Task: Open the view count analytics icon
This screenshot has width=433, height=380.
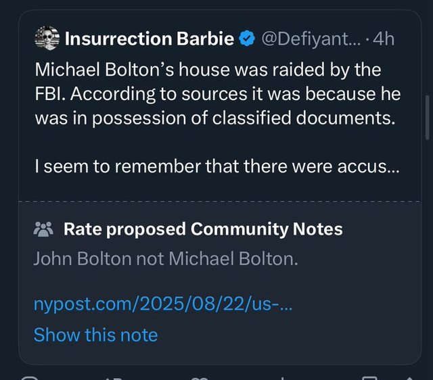Action: point(284,376)
